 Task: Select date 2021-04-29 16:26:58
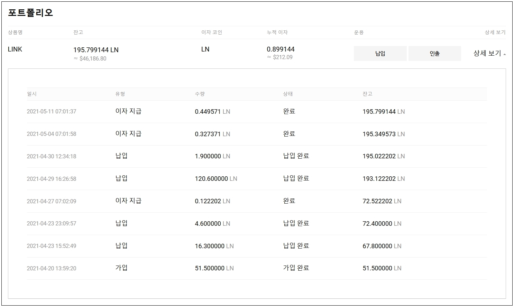52,179
